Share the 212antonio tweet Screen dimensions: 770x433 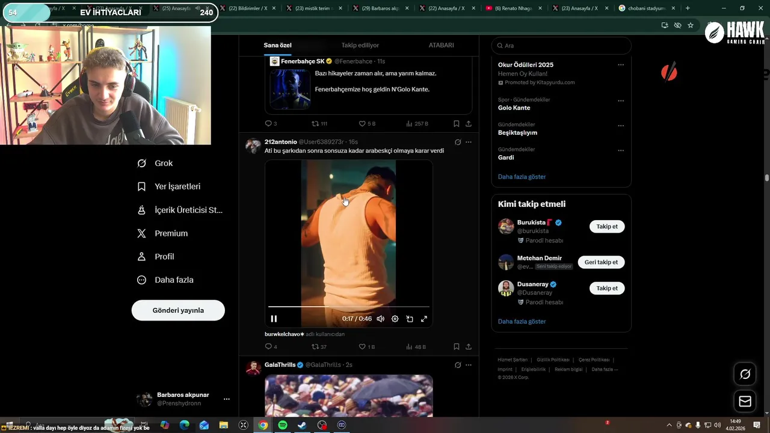469,346
